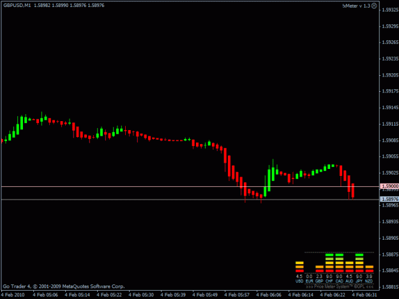The width and height of the screenshot is (399, 299).
Task: Click the 4 Feb 05:30 time axis label
Action: 141,295
